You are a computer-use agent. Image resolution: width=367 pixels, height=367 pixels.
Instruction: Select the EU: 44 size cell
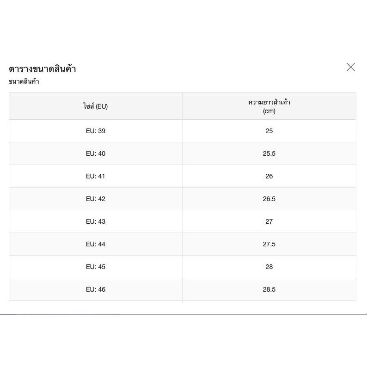(x=96, y=244)
